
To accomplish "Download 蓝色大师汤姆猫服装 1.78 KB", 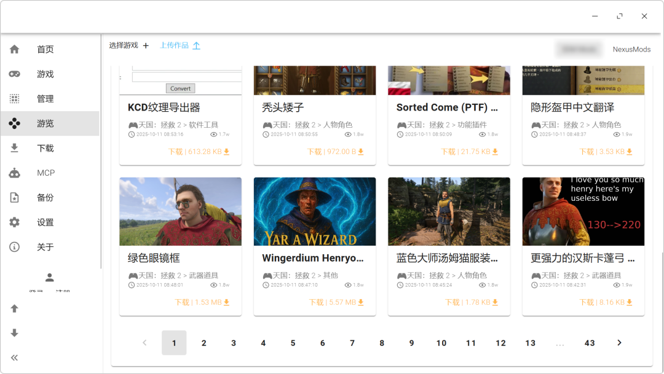I will pyautogui.click(x=472, y=302).
